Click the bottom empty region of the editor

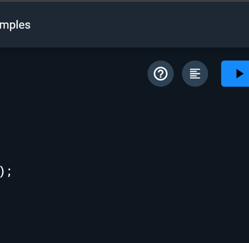[124, 230]
